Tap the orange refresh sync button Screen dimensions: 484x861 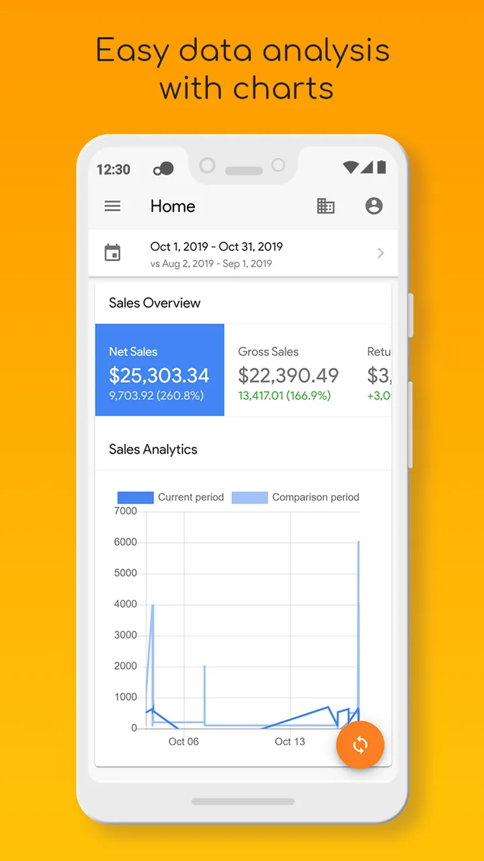[360, 745]
